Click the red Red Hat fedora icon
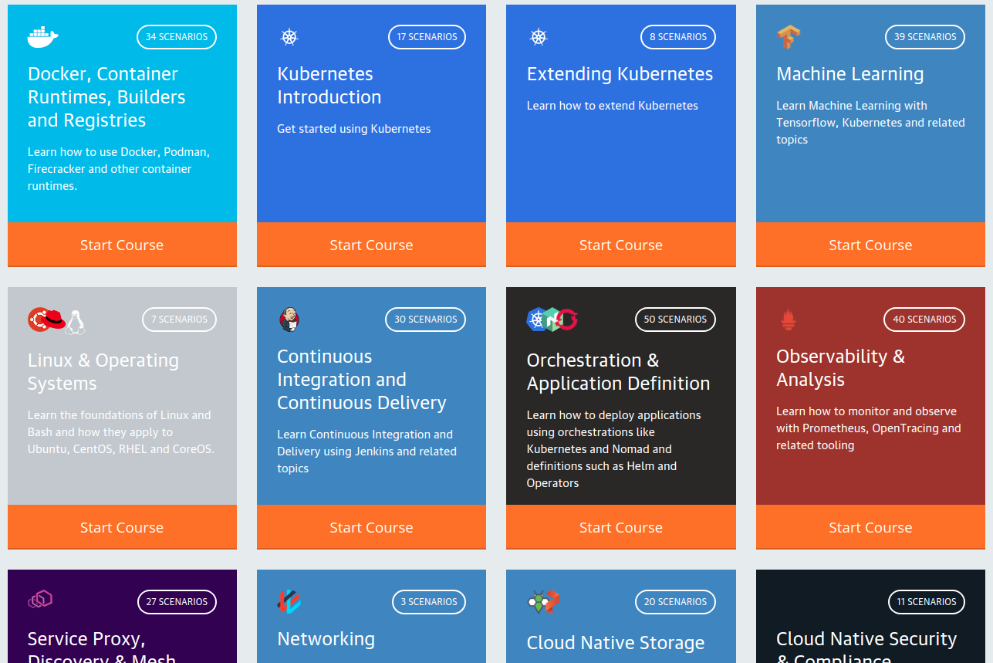 54,319
